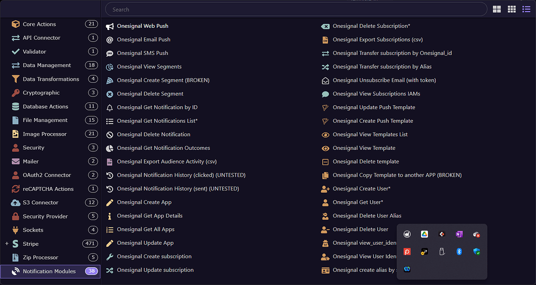
Task: Open the S3 Connector category
Action: pos(40,203)
